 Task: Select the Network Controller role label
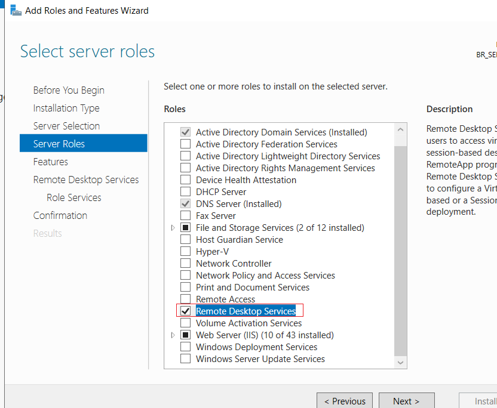(234, 263)
